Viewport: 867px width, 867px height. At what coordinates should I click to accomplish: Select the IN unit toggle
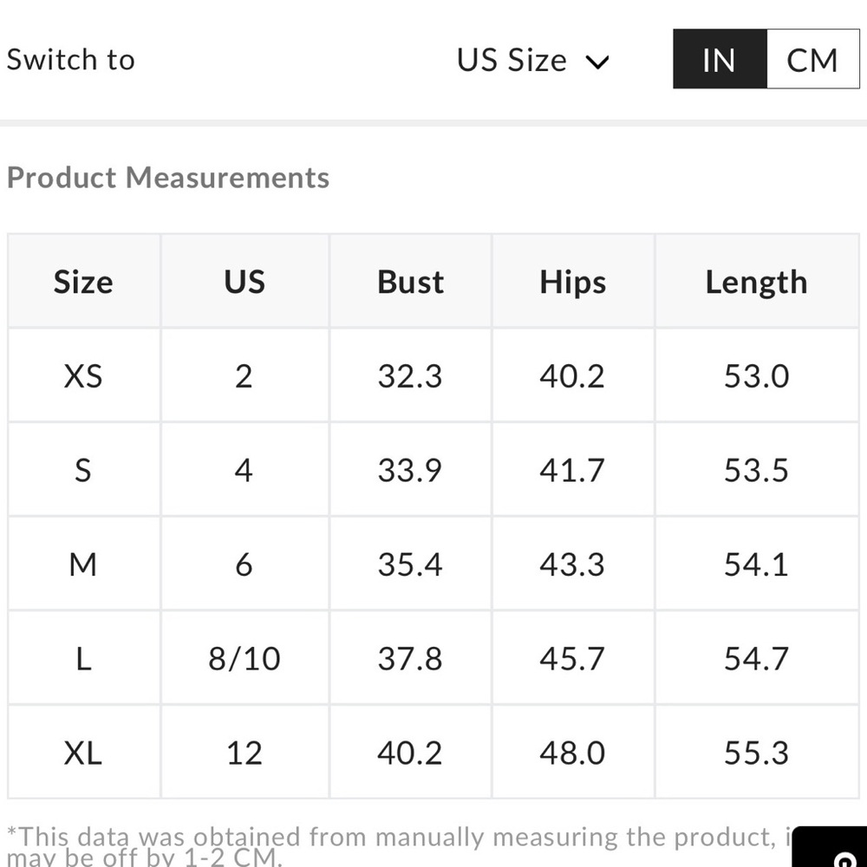coord(720,59)
